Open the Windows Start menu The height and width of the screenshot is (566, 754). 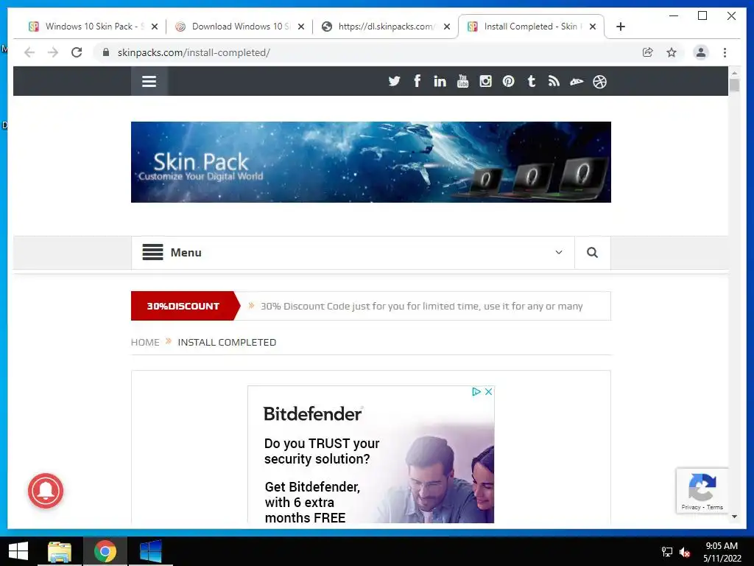[x=18, y=551]
